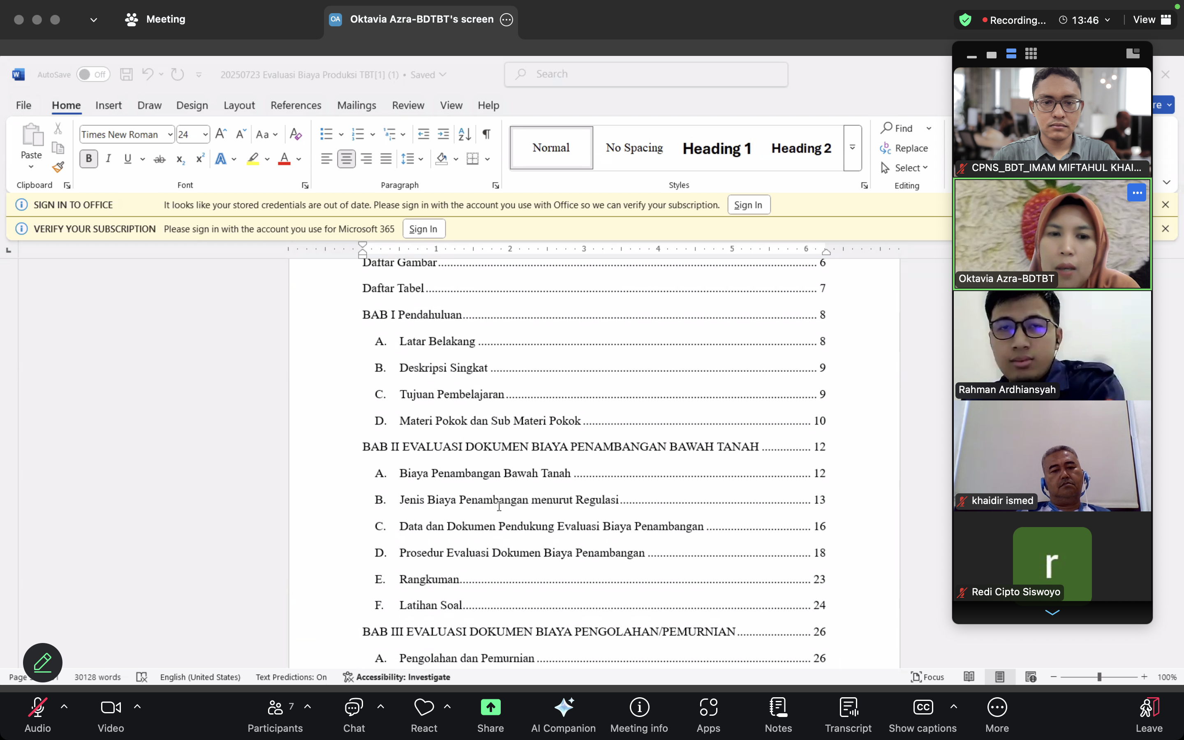Open the font size 24 dropdown
1184x740 pixels.
205,134
